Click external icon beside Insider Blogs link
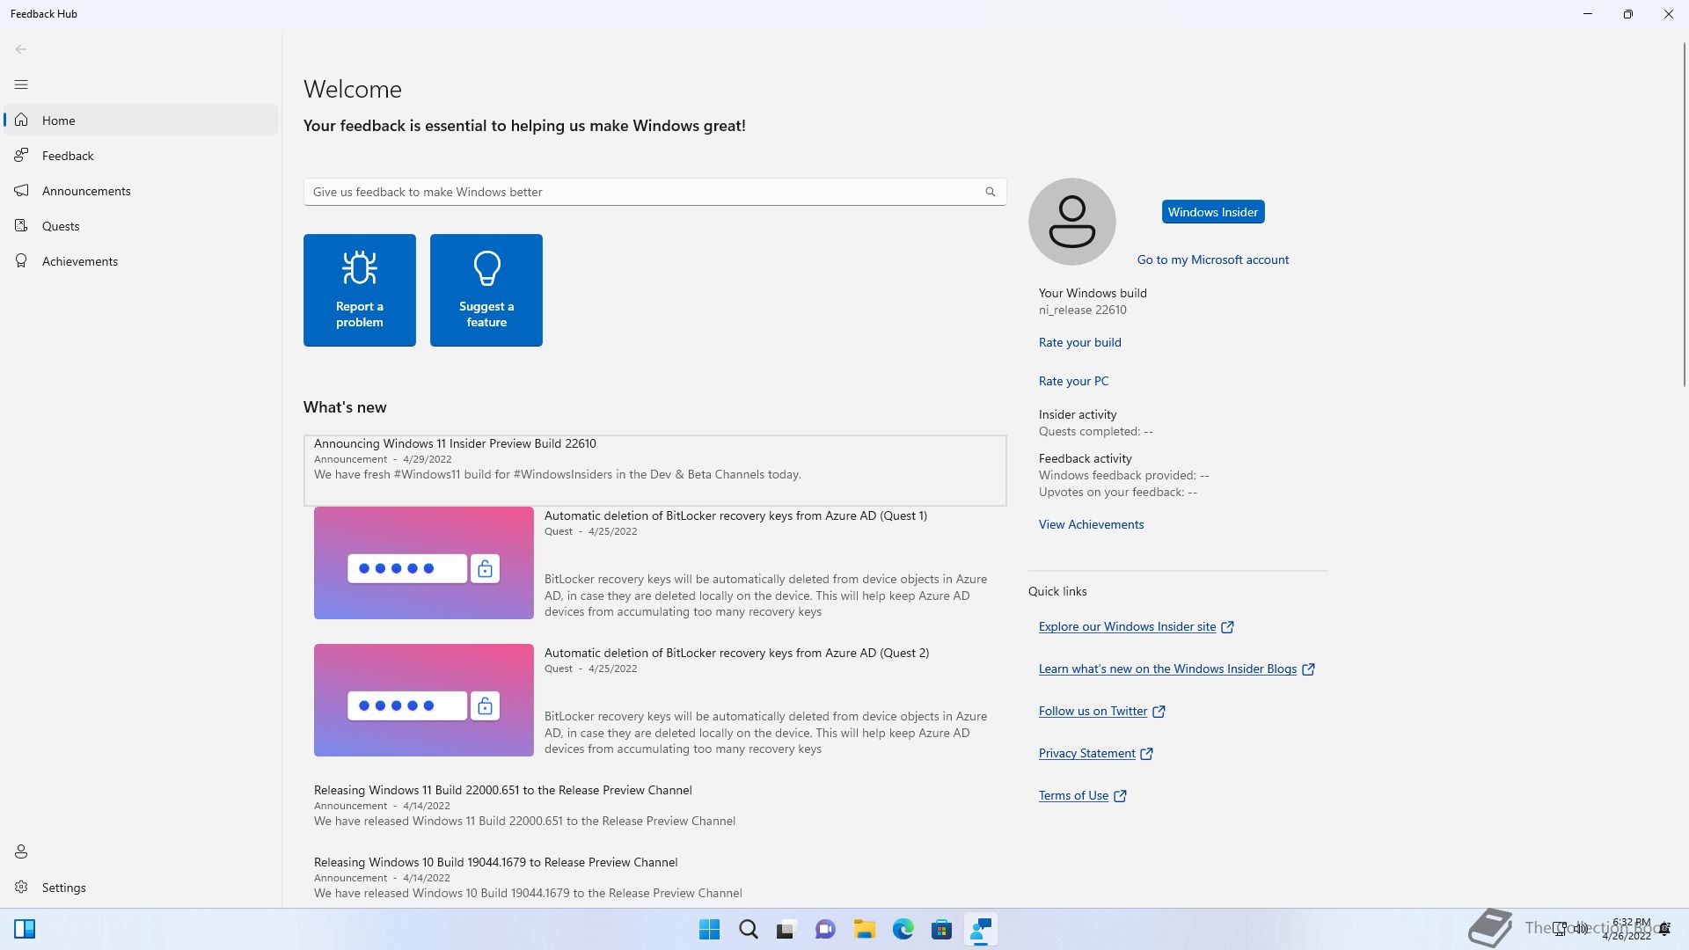The width and height of the screenshot is (1689, 950). click(1309, 669)
